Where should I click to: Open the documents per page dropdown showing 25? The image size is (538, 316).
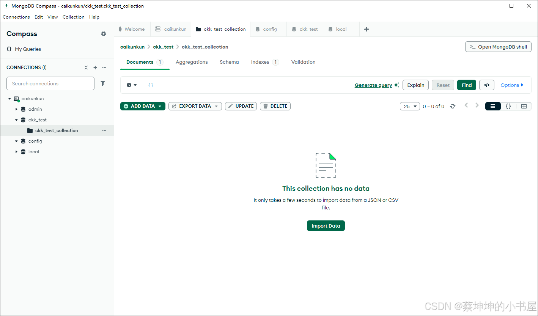[x=410, y=106]
